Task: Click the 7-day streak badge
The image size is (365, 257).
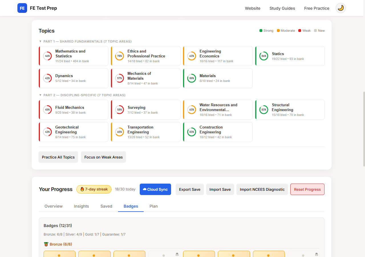Action: point(94,189)
